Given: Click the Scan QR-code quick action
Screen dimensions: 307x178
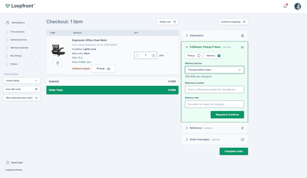Looking at the screenshot, I should 22,89.
